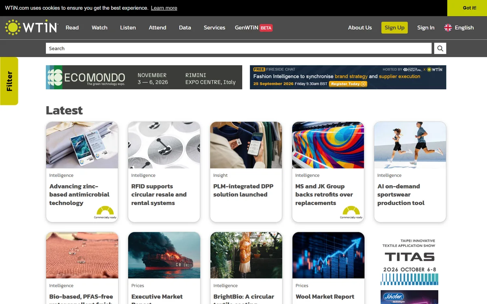The width and height of the screenshot is (487, 304).
Task: Click Prices label on Executive Market card
Action: 138,286
